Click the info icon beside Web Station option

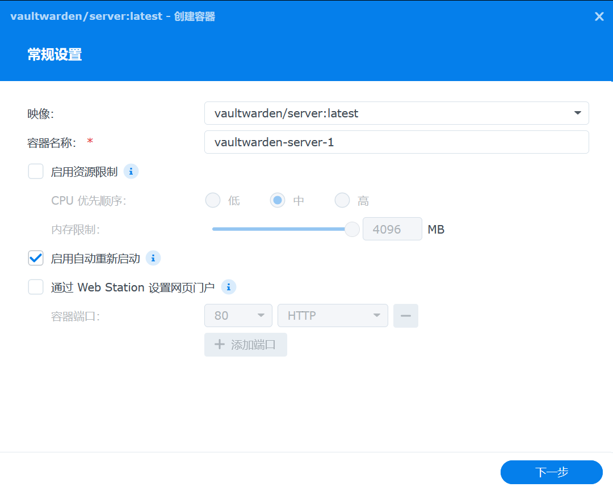coord(229,287)
